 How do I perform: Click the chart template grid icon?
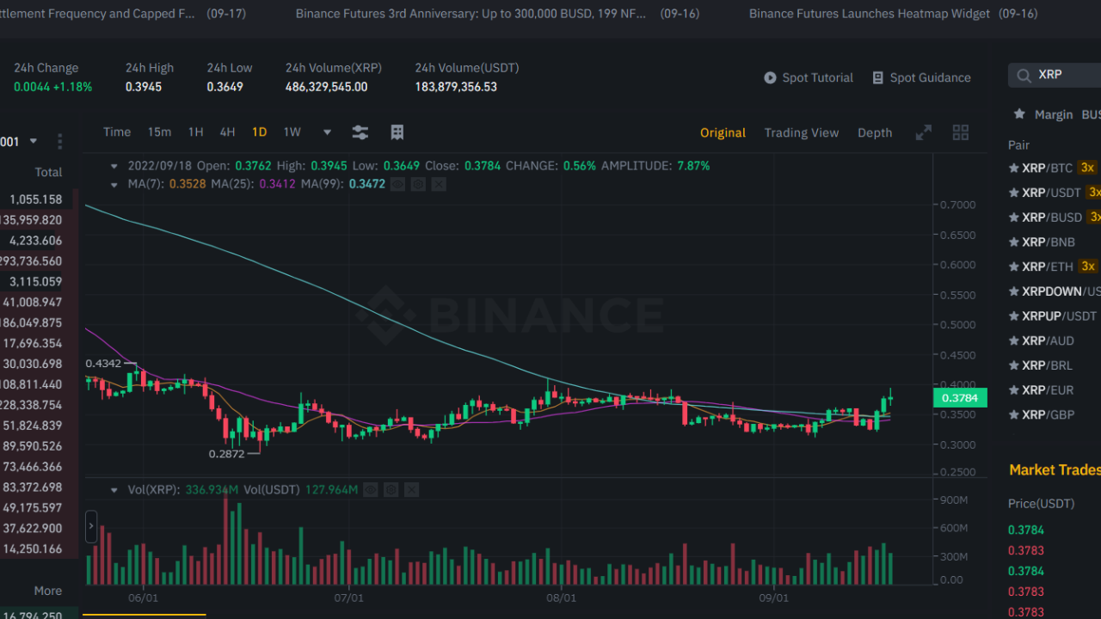click(x=397, y=132)
